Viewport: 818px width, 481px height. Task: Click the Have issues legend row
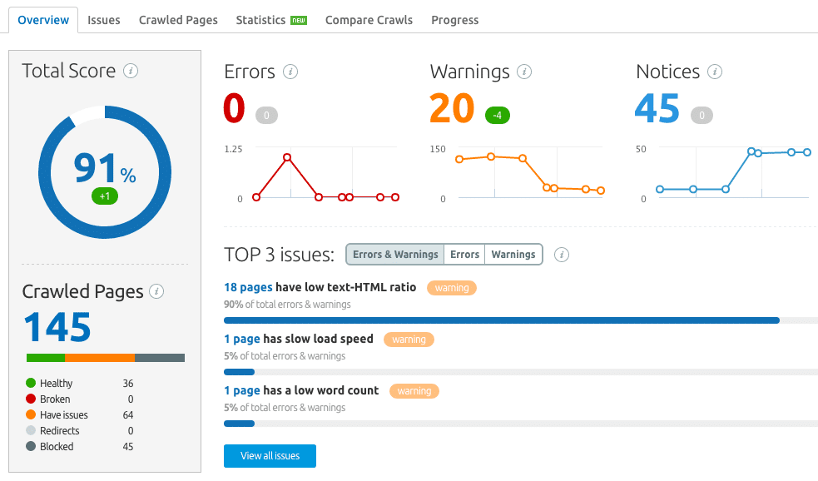(80, 415)
